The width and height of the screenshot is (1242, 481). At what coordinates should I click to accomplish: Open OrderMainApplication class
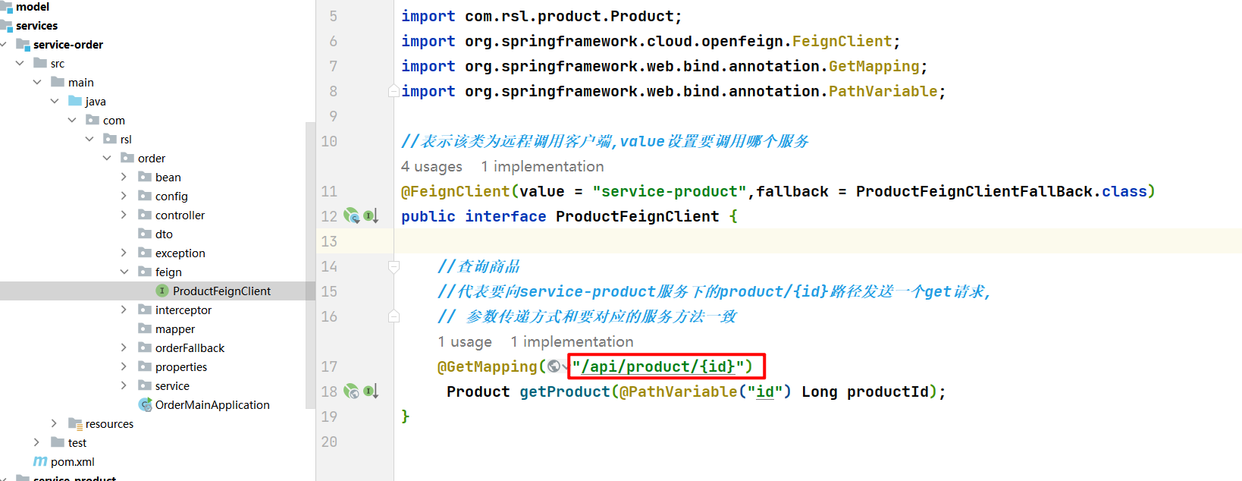(212, 405)
